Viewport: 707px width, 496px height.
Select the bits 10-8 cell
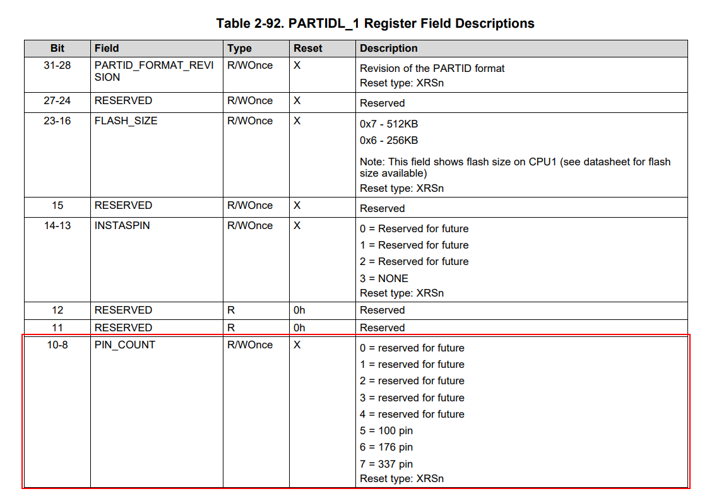coord(56,345)
